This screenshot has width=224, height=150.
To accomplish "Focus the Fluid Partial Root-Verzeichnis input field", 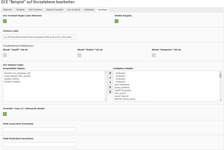I will click(39, 145).
